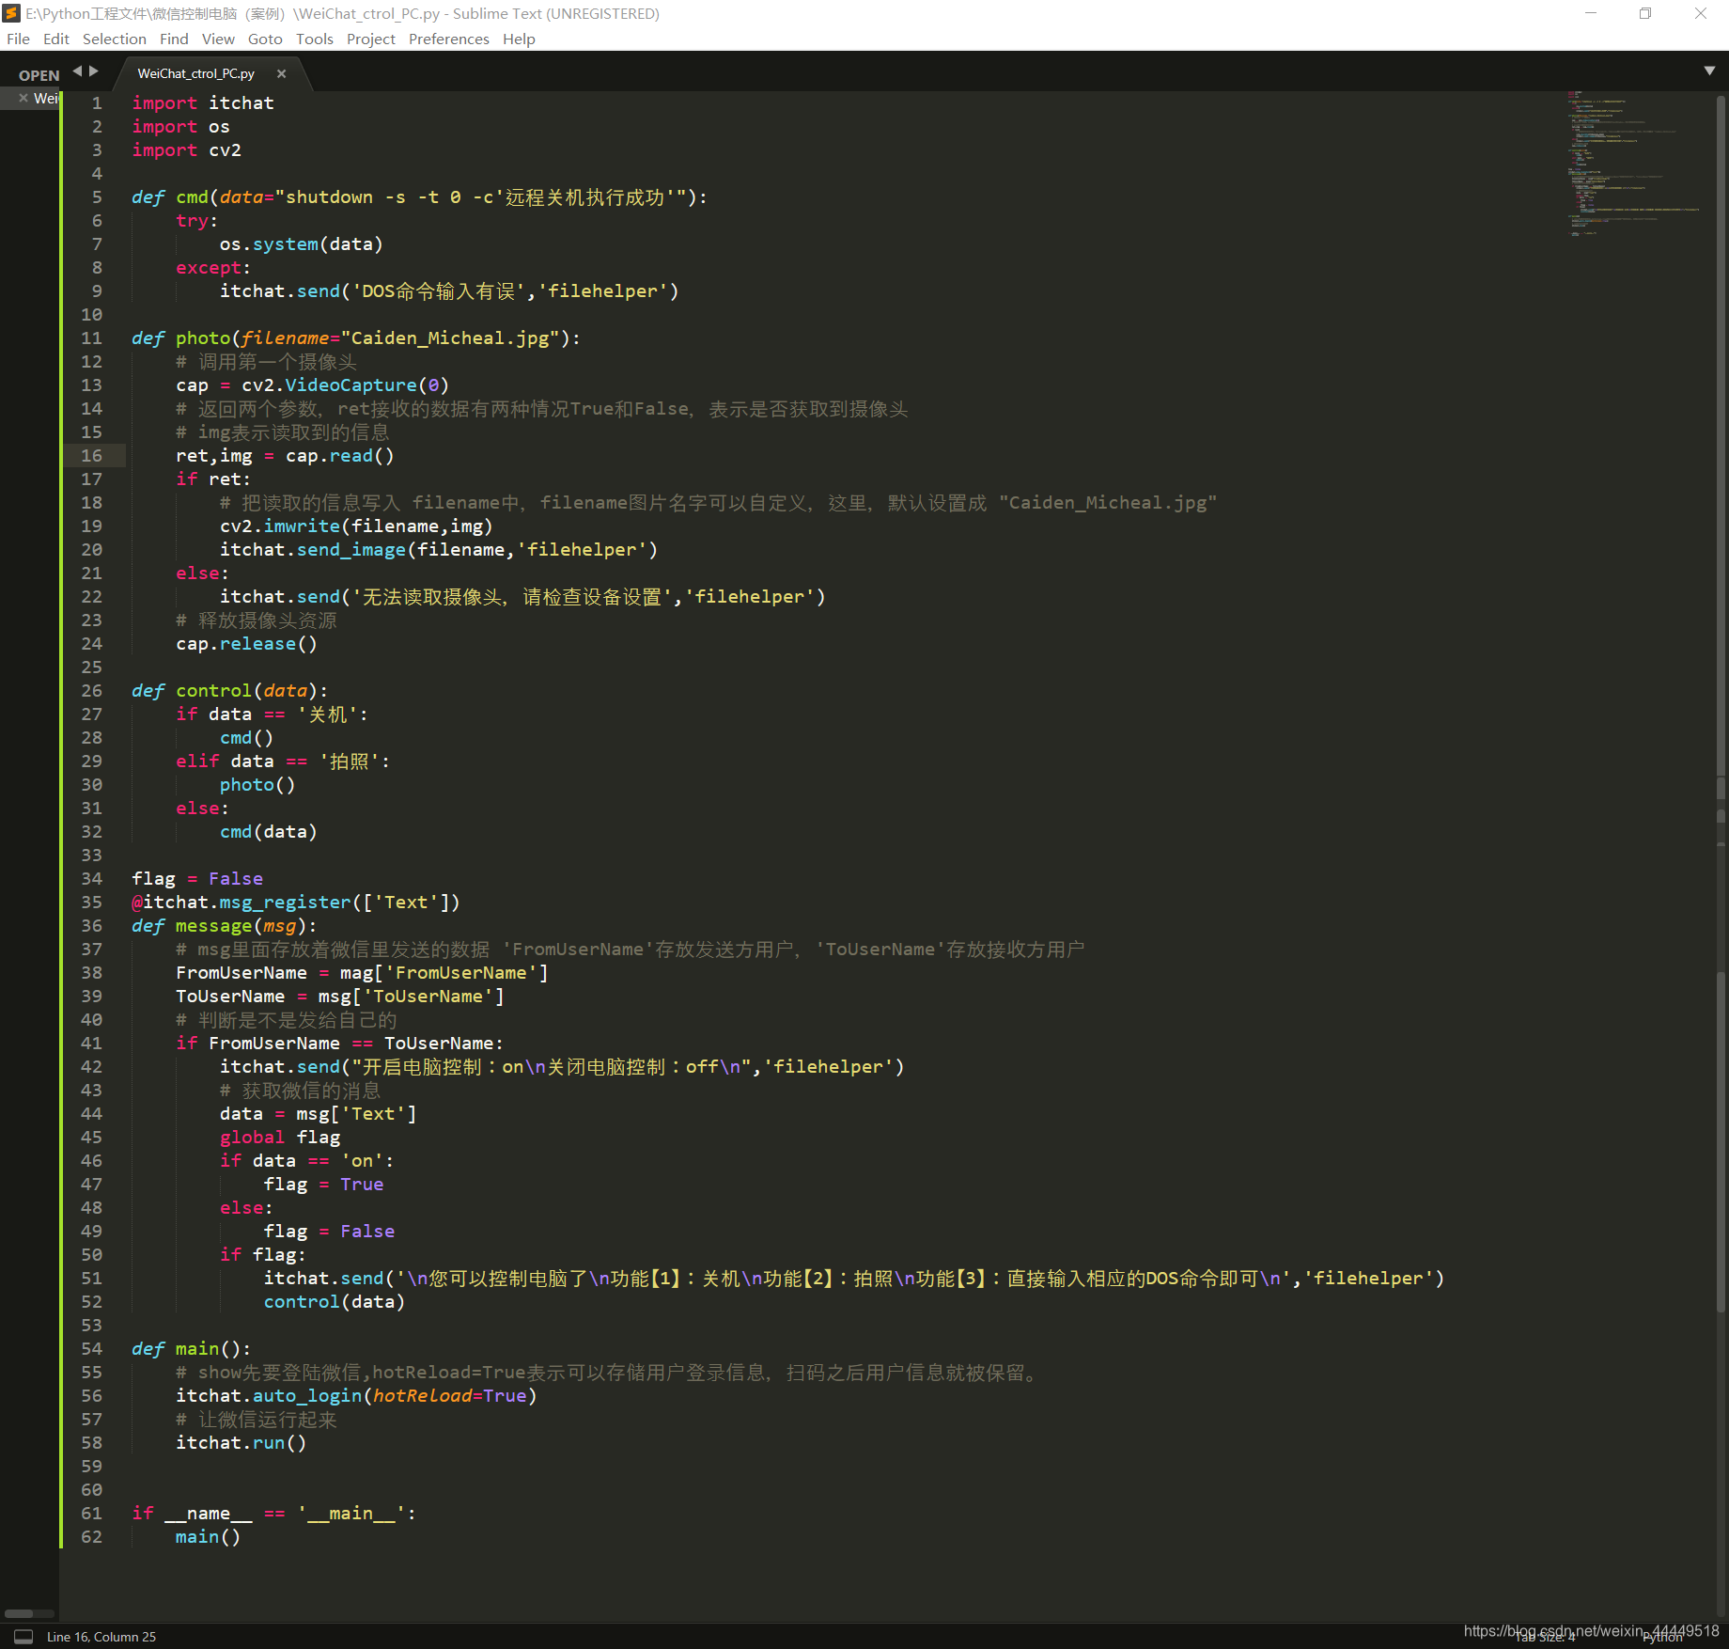The width and height of the screenshot is (1729, 1649).
Task: Select the WeiChat_ctrol_PC.py tab
Action: [x=195, y=73]
